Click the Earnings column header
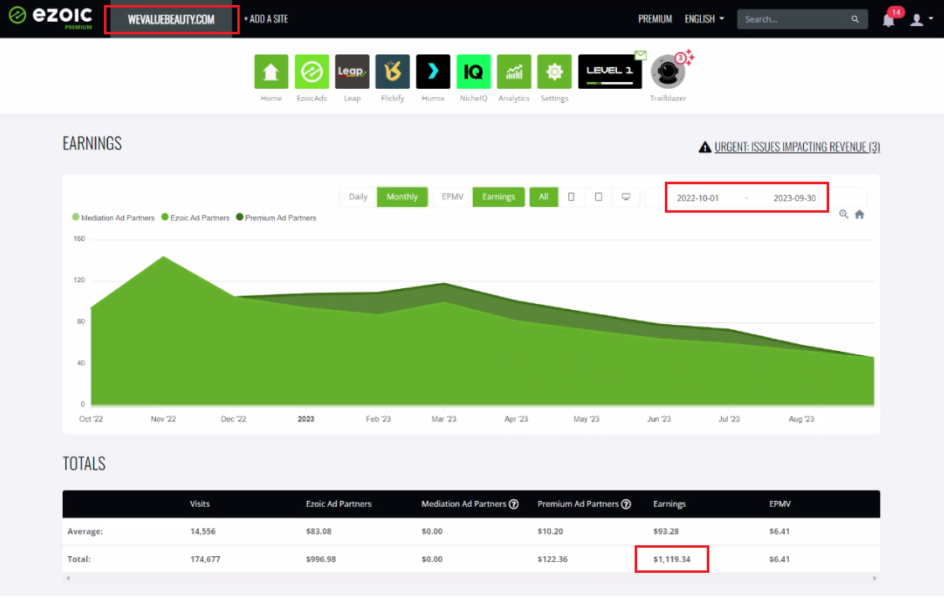 coord(670,504)
